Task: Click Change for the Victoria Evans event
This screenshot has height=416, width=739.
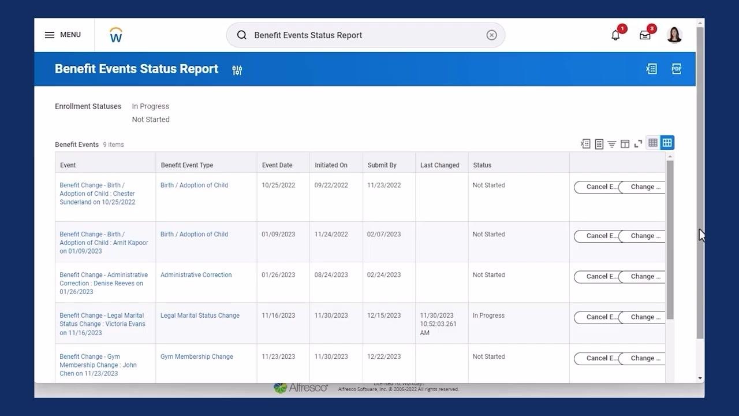Action: [642, 317]
